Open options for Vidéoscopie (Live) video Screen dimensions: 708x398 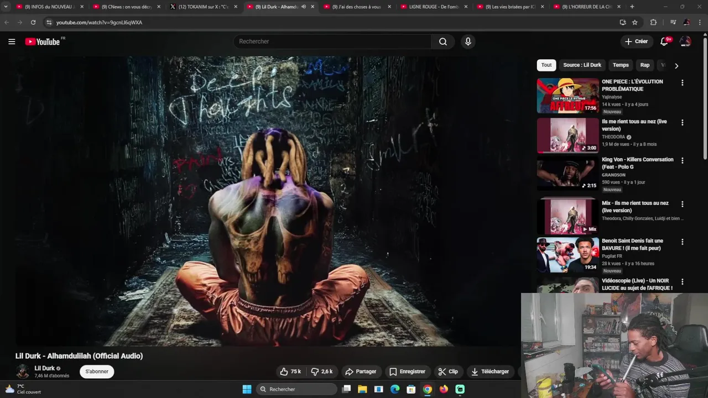tap(682, 282)
